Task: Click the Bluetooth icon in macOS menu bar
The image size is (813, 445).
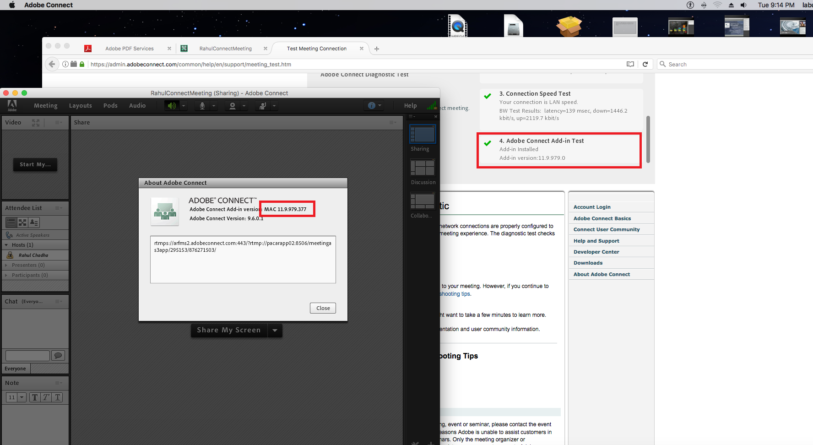Action: coord(704,5)
